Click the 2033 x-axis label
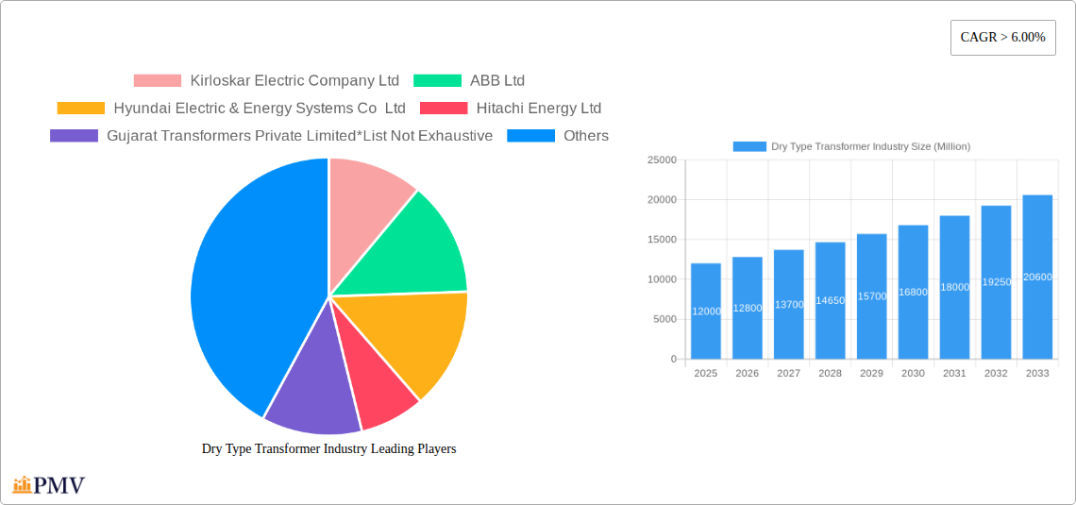The width and height of the screenshot is (1076, 505). point(1037,373)
